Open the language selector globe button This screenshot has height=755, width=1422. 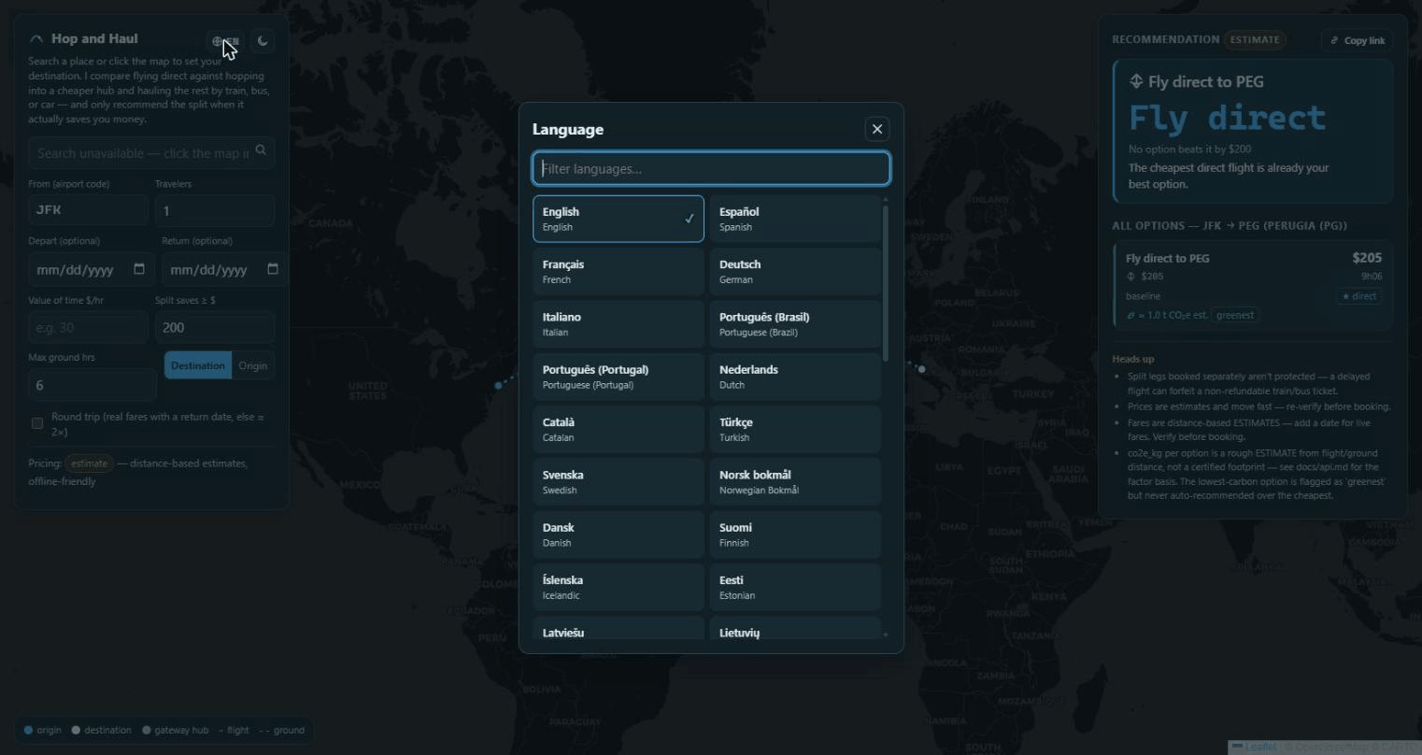click(x=225, y=41)
